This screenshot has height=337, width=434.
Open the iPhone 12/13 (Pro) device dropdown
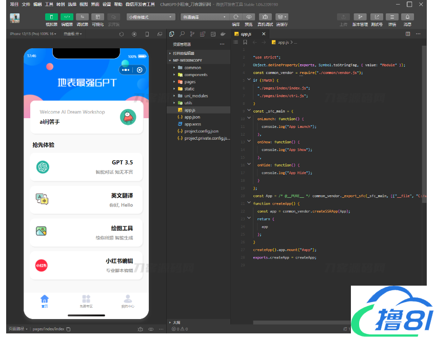point(33,34)
